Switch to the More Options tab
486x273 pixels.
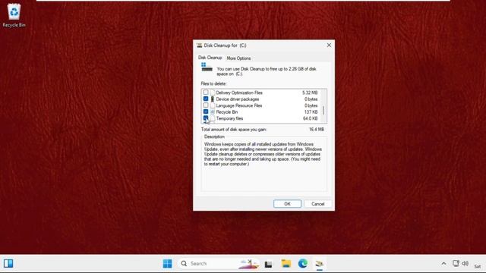coord(238,58)
